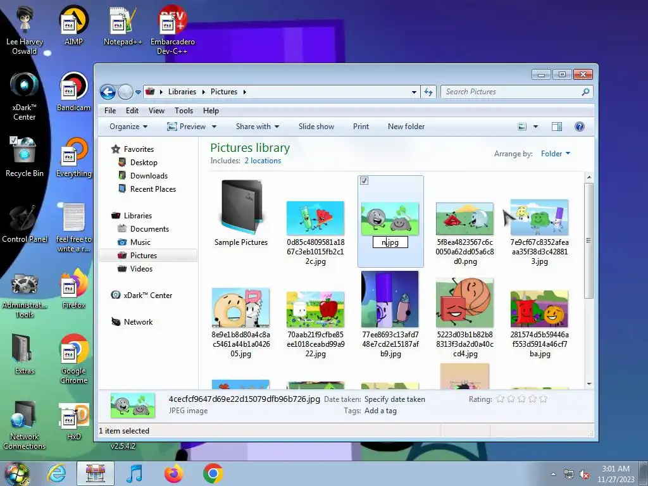Viewport: 648px width, 486px height.
Task: Click 'Add a tag' field
Action: (x=380, y=411)
